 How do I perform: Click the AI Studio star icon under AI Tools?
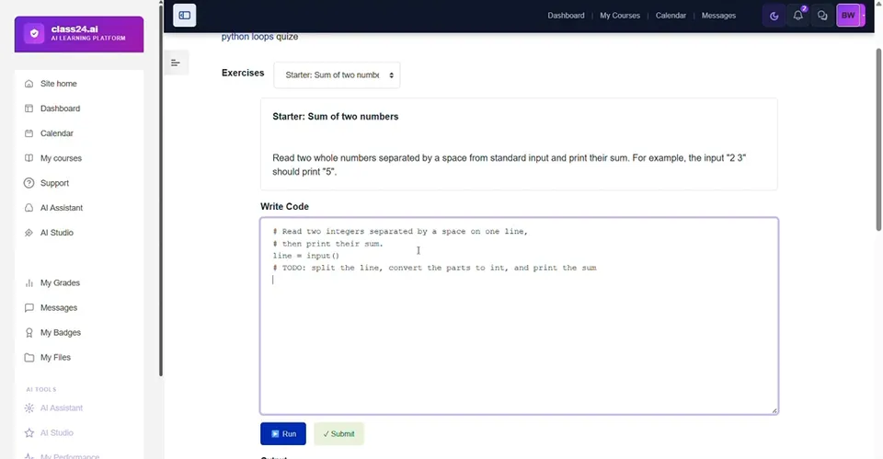point(29,432)
